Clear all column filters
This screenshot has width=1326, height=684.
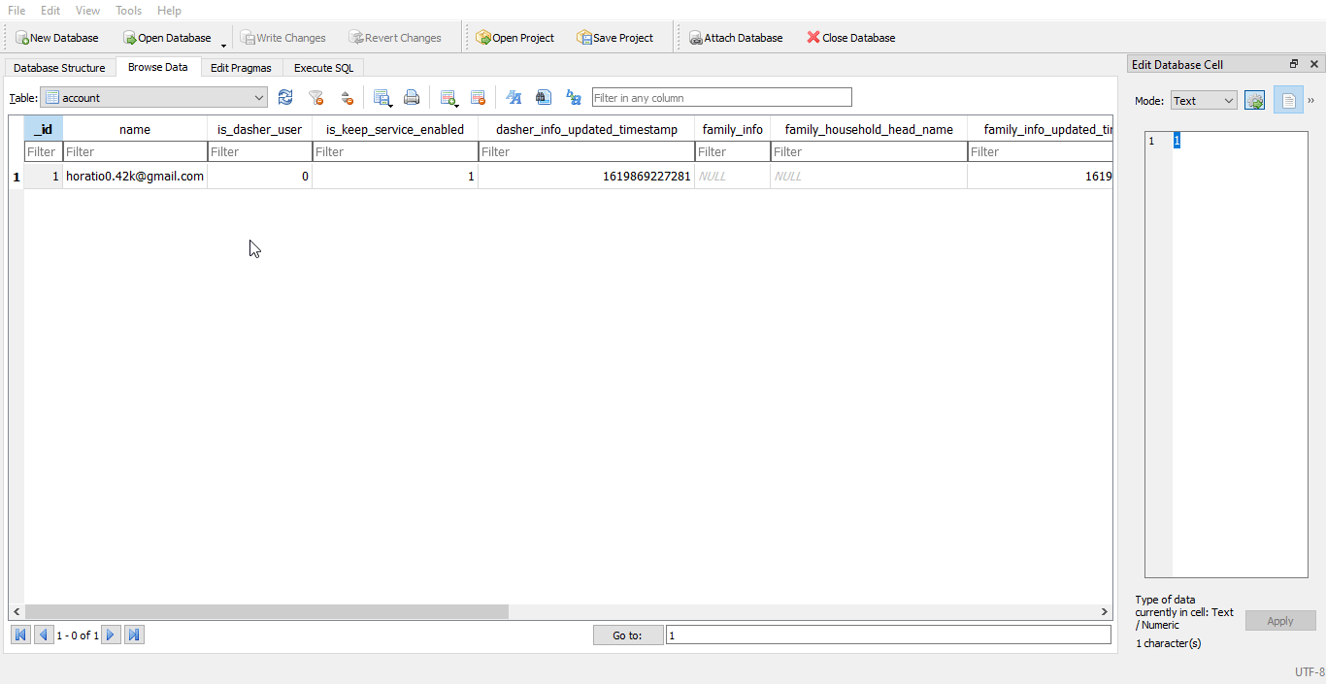pyautogui.click(x=315, y=97)
